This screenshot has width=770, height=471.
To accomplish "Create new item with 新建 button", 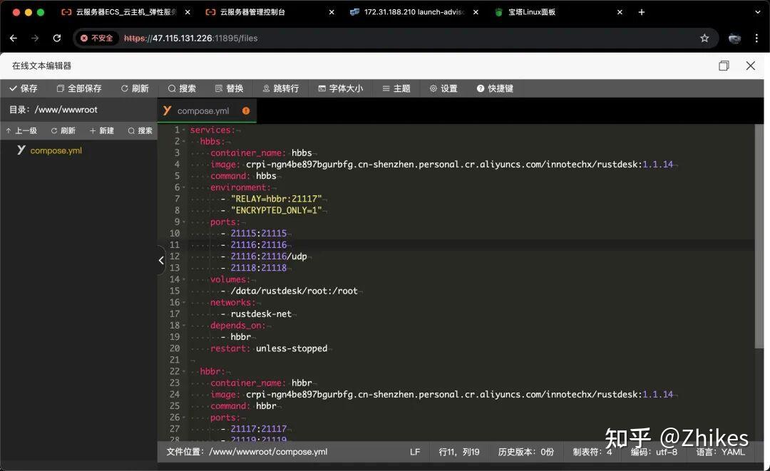I will [x=102, y=131].
